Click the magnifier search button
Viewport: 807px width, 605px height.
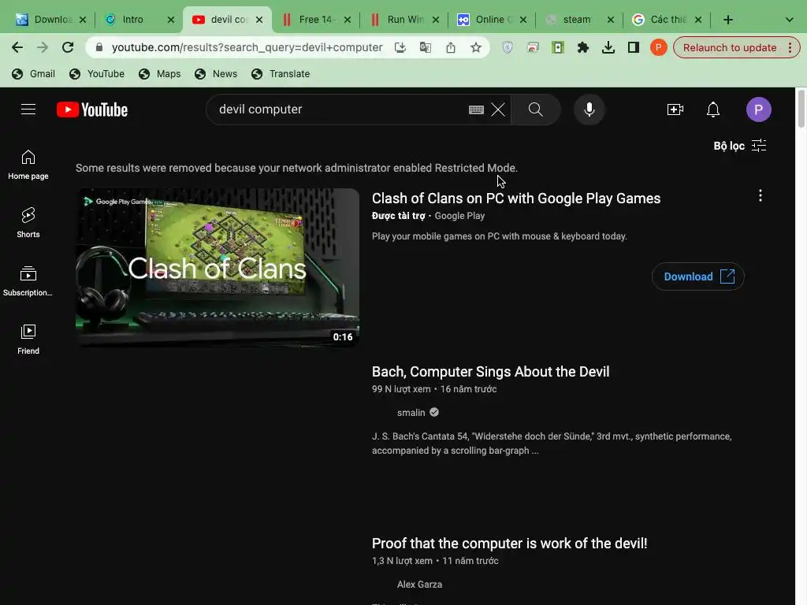point(536,109)
